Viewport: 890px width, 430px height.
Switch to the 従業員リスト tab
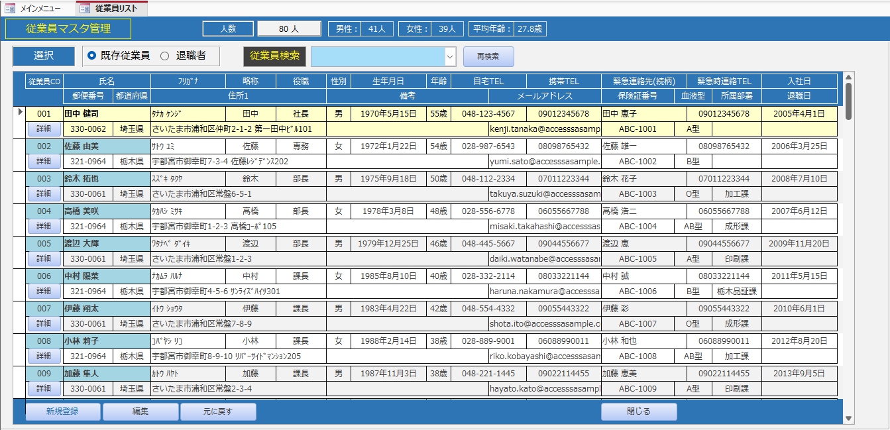tap(116, 9)
